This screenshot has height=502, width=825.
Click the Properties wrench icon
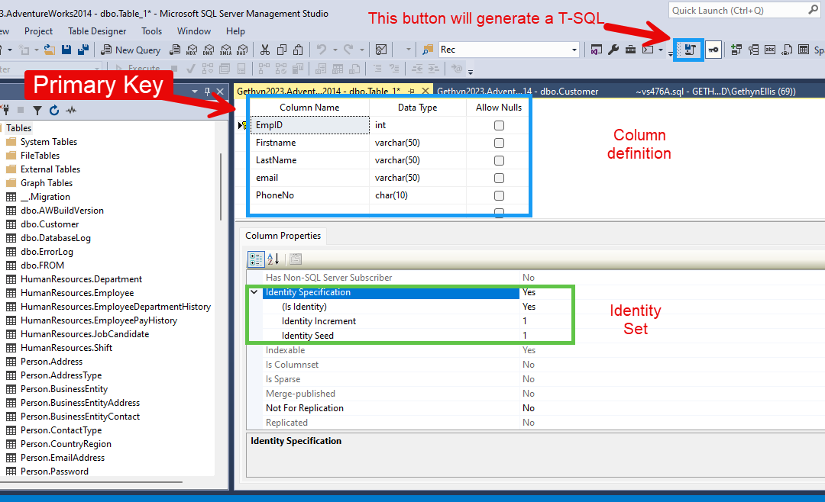click(613, 50)
